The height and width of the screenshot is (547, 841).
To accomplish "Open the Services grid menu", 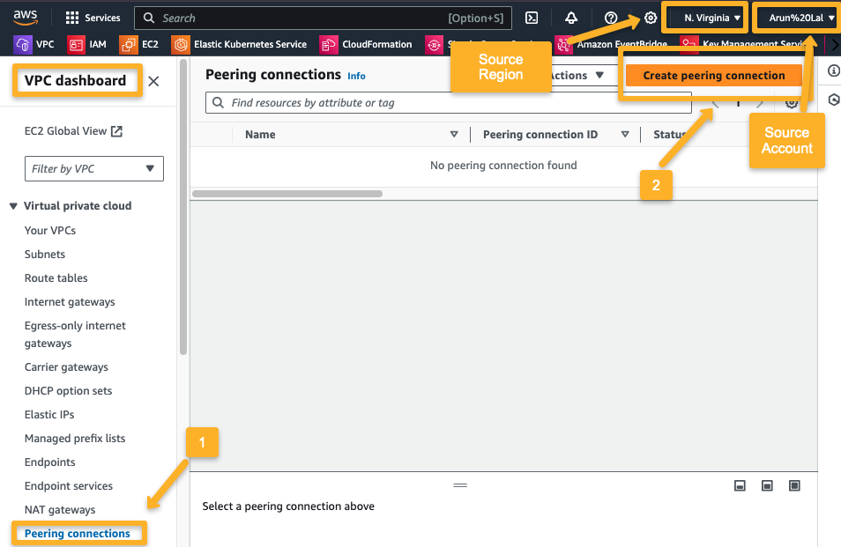I will pos(72,18).
